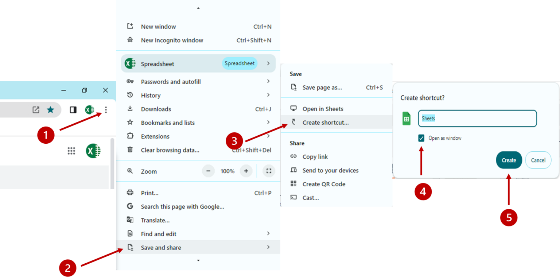Decrease page zoom with the minus icon

(208, 171)
